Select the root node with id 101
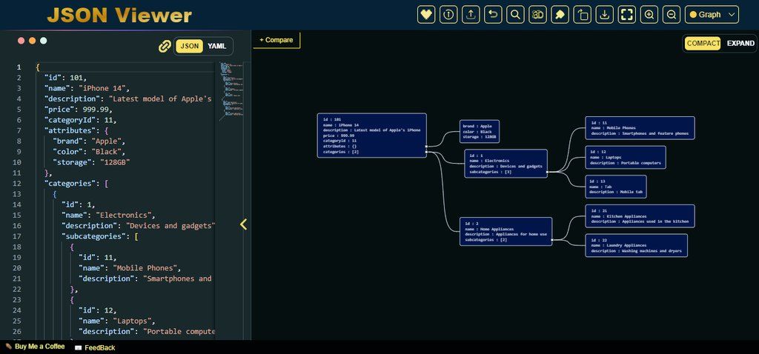This screenshot has width=759, height=354. (372, 136)
